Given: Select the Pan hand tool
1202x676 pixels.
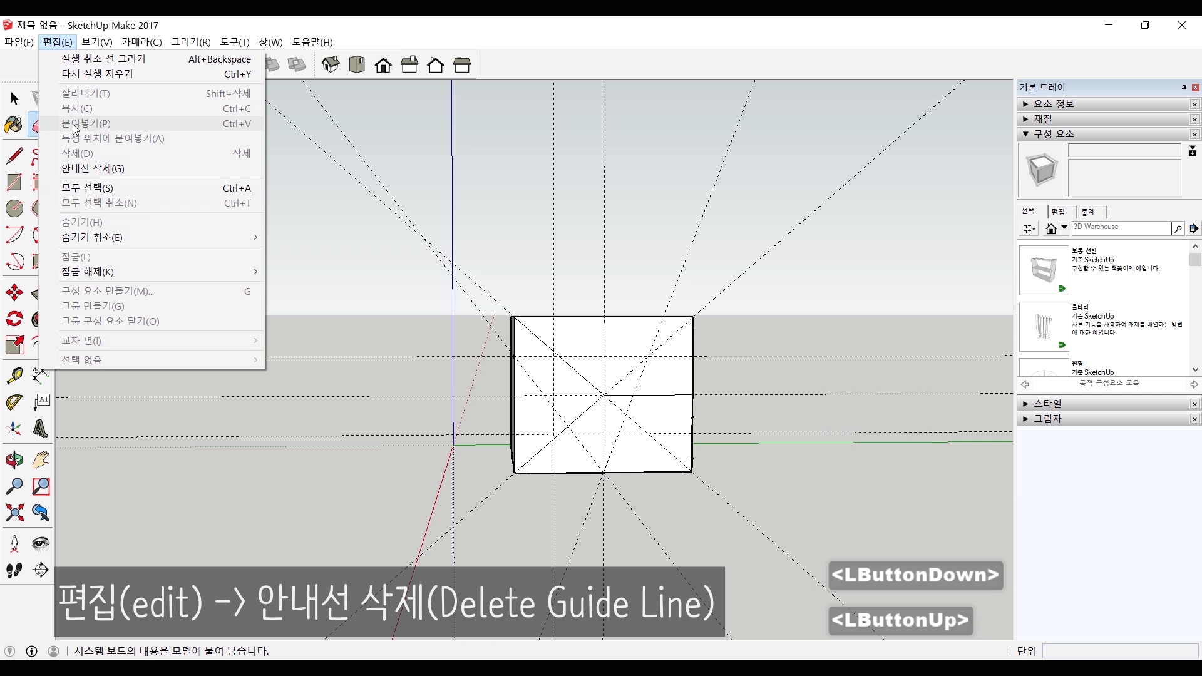Looking at the screenshot, I should pyautogui.click(x=41, y=460).
